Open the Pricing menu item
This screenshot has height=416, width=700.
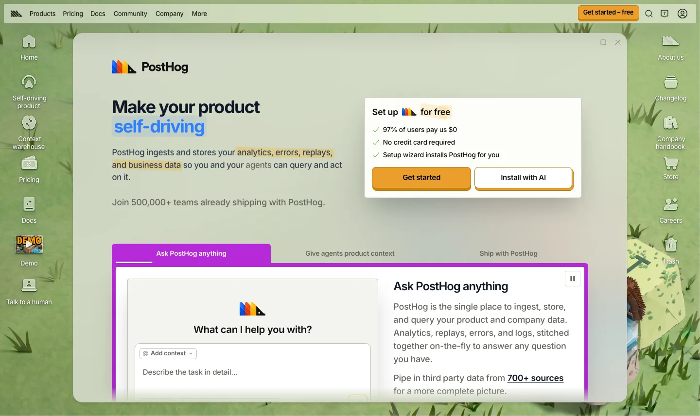click(x=73, y=14)
